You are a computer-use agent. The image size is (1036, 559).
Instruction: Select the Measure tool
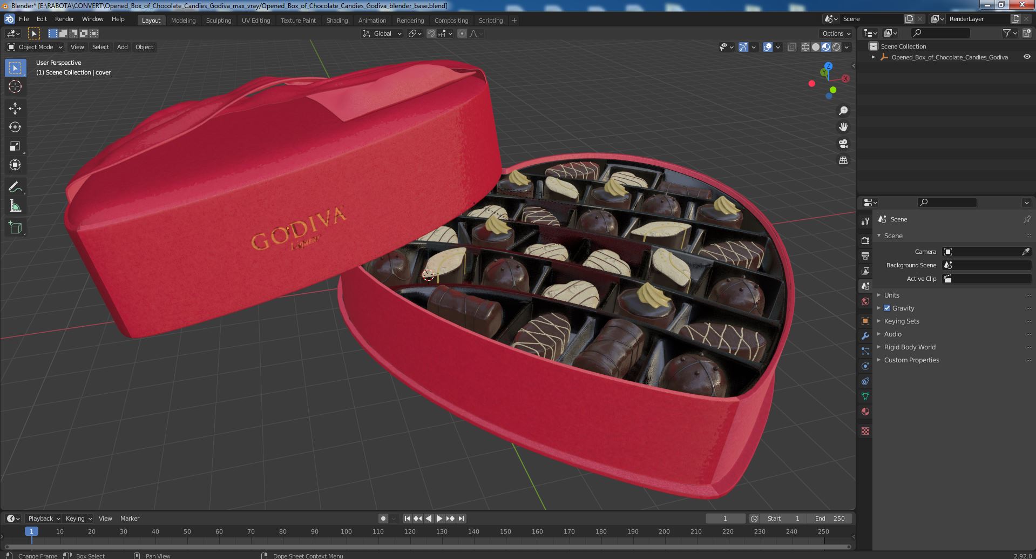pos(15,206)
